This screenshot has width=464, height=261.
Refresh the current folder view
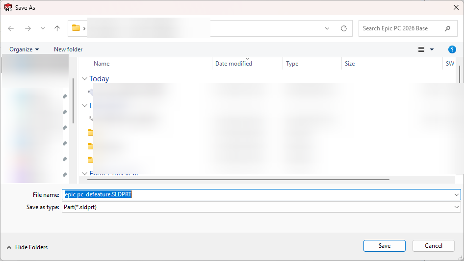[x=343, y=28]
